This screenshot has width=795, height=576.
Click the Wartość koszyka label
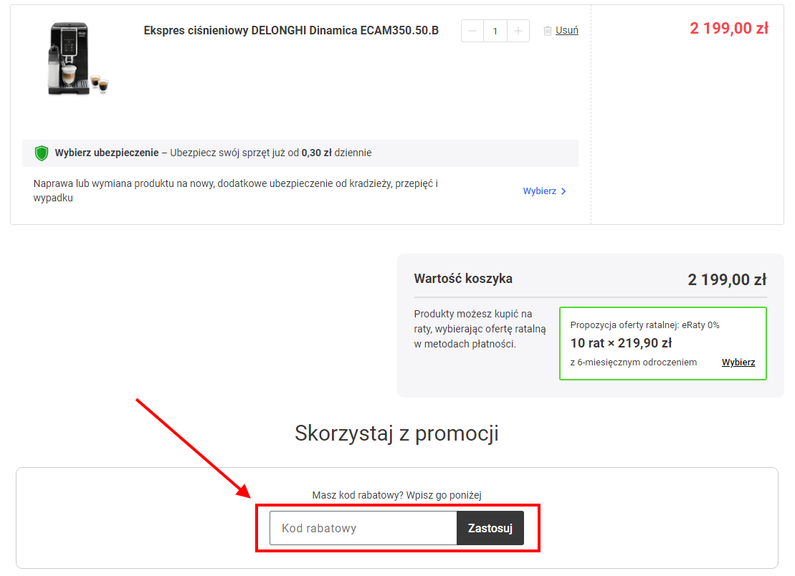[x=463, y=279]
